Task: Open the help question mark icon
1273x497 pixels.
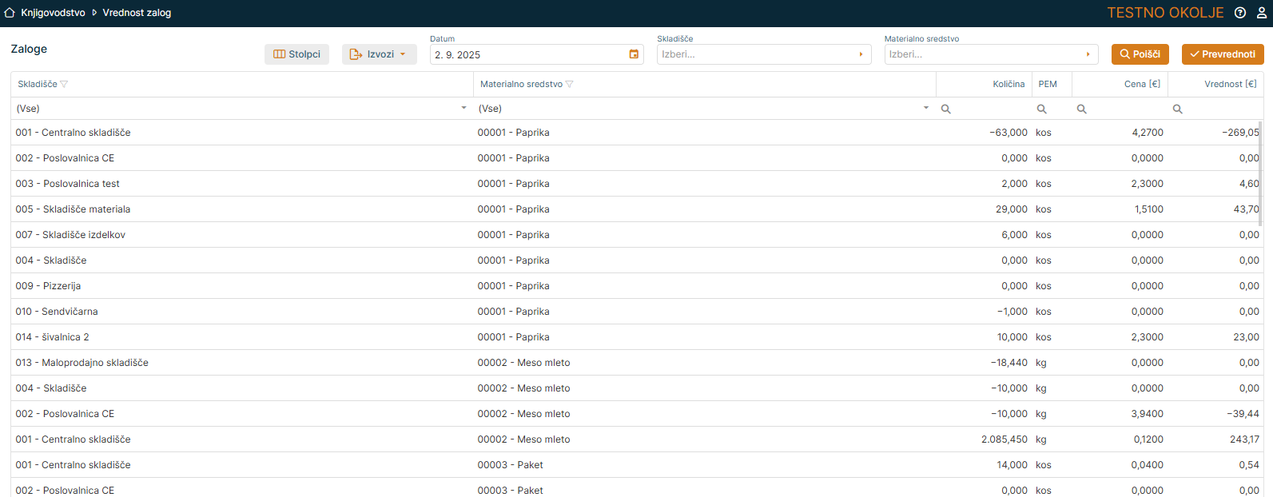Action: tap(1239, 13)
